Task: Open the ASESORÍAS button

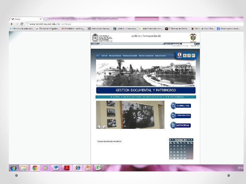Action: [181, 125]
